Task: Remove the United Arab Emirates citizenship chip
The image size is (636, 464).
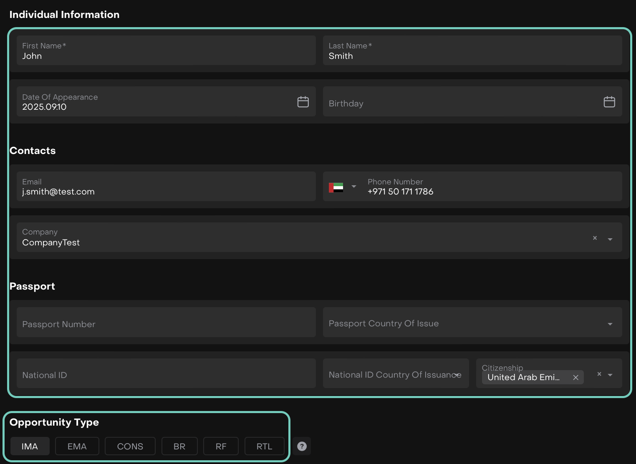Action: pyautogui.click(x=575, y=377)
